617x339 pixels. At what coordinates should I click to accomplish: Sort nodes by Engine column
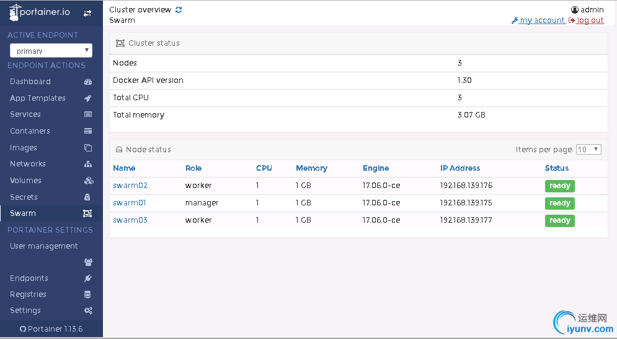tap(376, 168)
